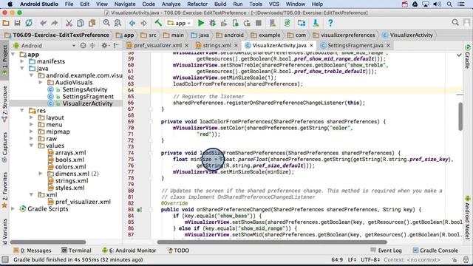Open the Refactor menu
The width and height of the screenshot is (473, 266).
(x=197, y=4)
